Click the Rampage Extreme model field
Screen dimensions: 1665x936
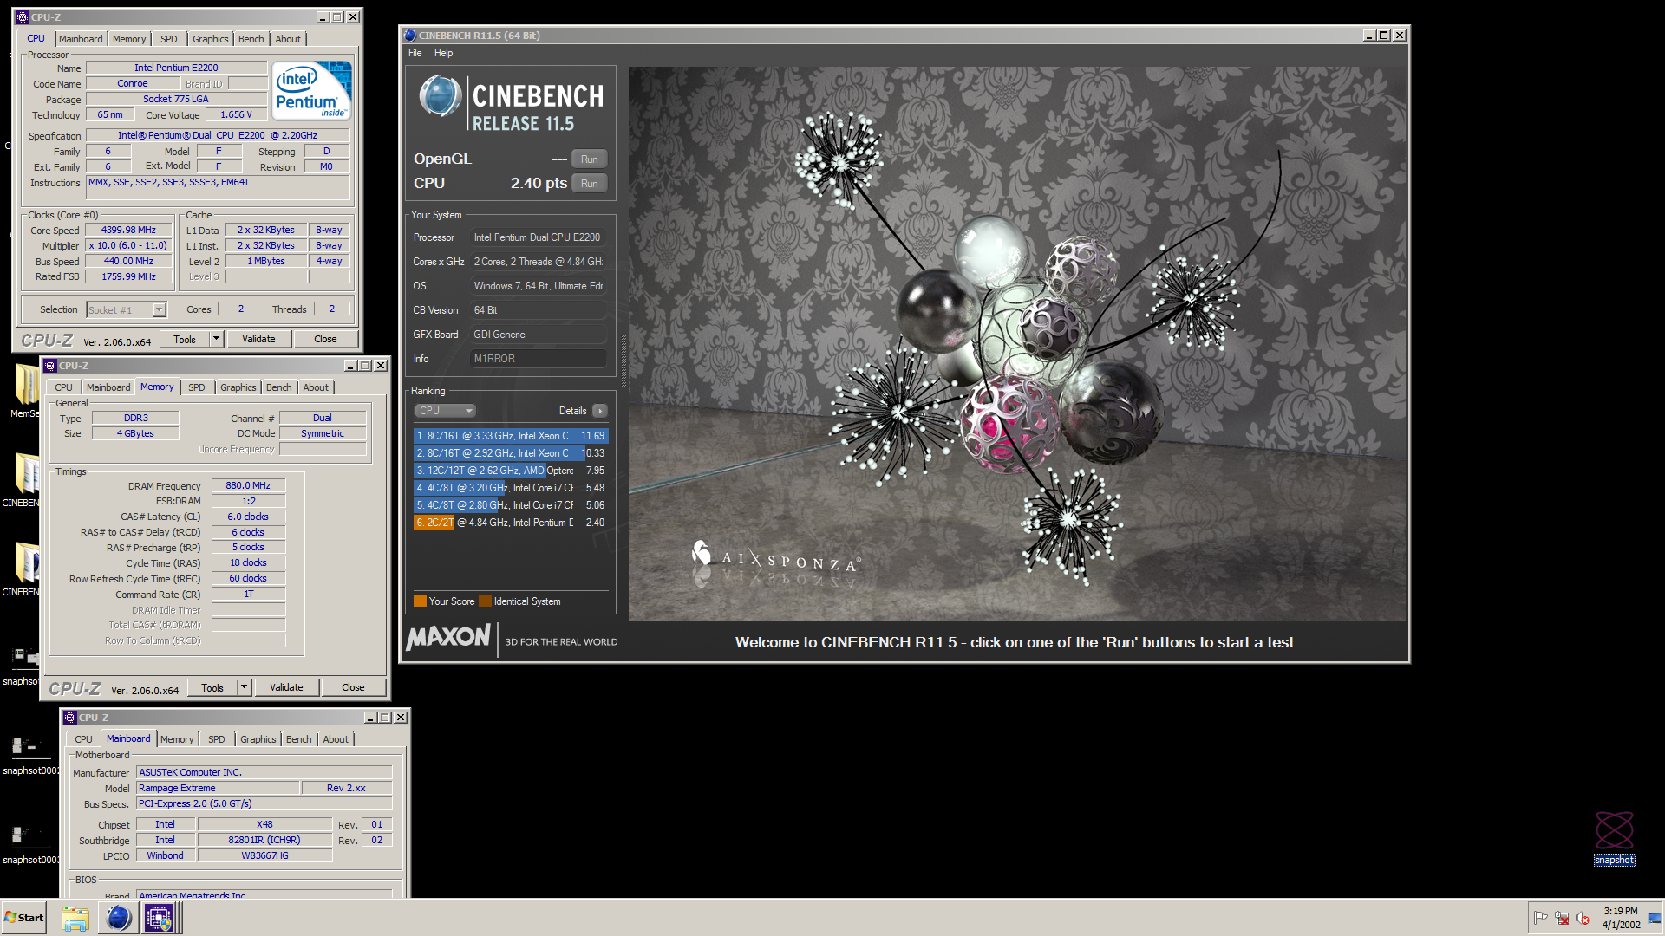(x=218, y=789)
